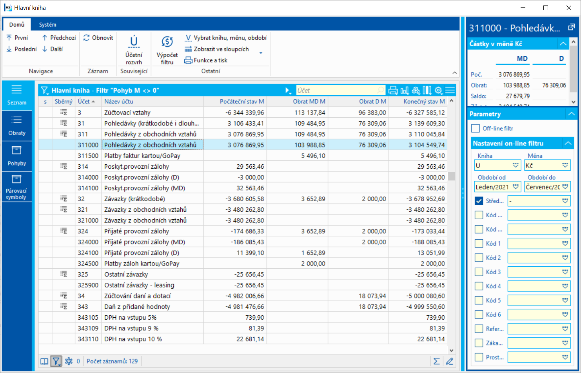This screenshot has height=373, width=581.
Task: Click the sum icon in status bar
Action: pos(436,361)
